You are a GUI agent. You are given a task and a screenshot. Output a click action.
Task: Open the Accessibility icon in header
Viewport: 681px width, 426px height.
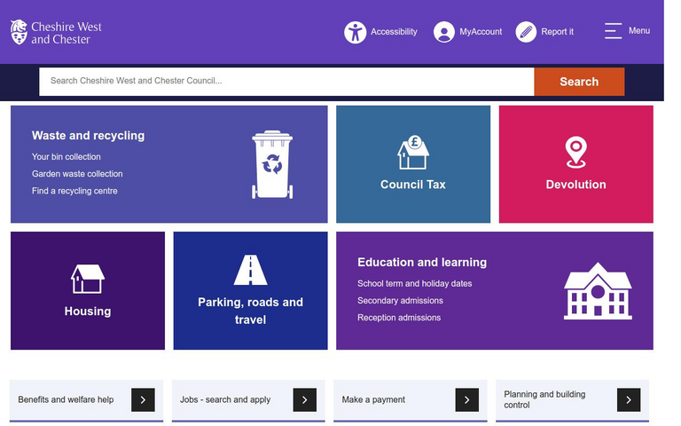coord(355,32)
